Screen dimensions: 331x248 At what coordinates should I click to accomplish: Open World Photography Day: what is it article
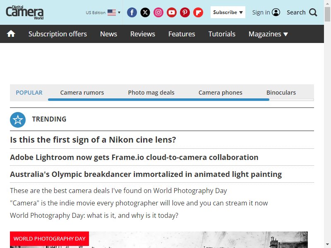pos(94,215)
